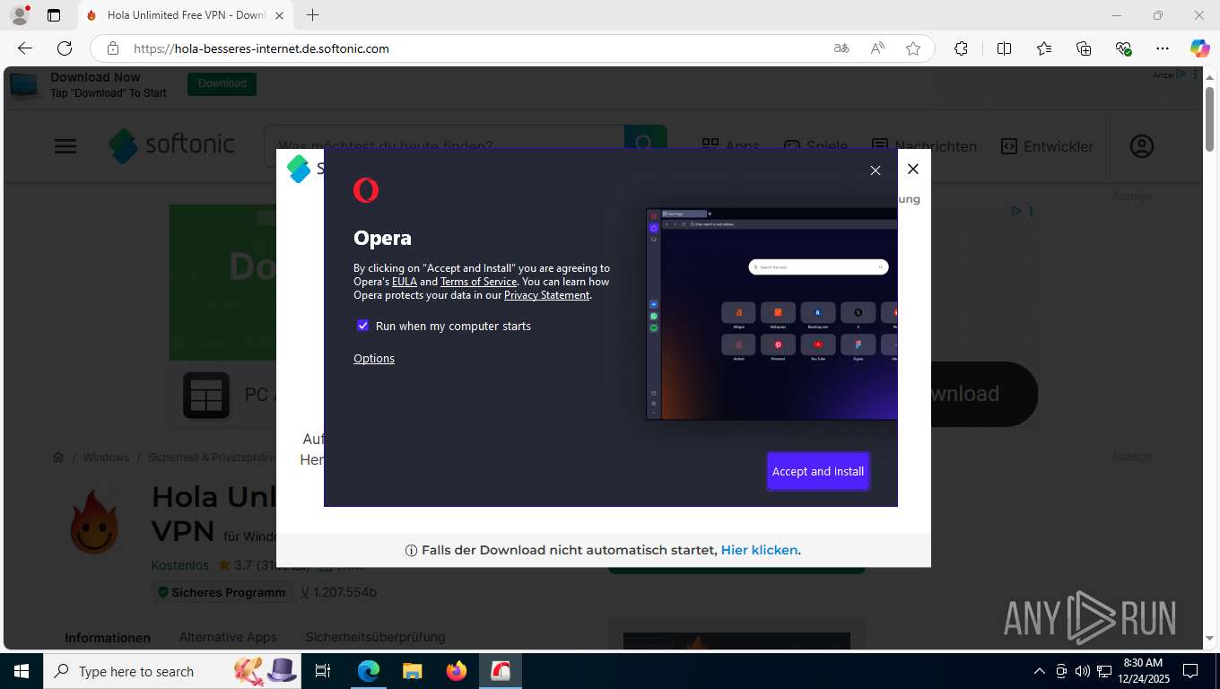The width and height of the screenshot is (1220, 689).
Task: Open the notification center icon
Action: (1190, 671)
